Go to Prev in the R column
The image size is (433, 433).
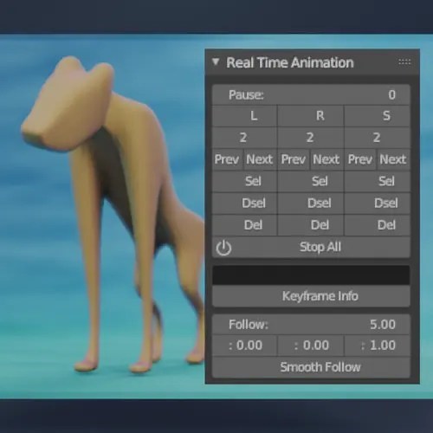point(294,159)
